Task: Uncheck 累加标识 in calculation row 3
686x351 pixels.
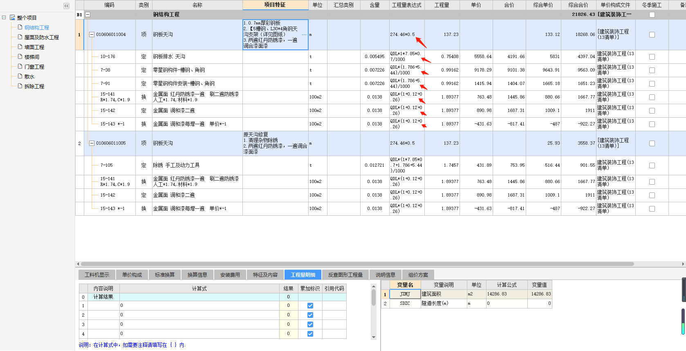Action: pyautogui.click(x=310, y=324)
